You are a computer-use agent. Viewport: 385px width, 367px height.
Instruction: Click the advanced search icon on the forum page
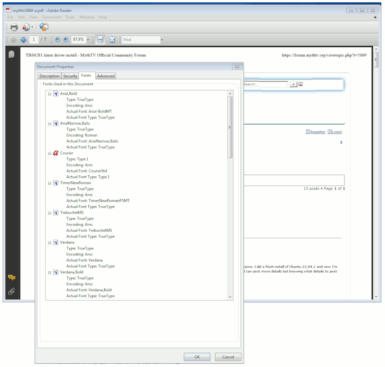[301, 84]
